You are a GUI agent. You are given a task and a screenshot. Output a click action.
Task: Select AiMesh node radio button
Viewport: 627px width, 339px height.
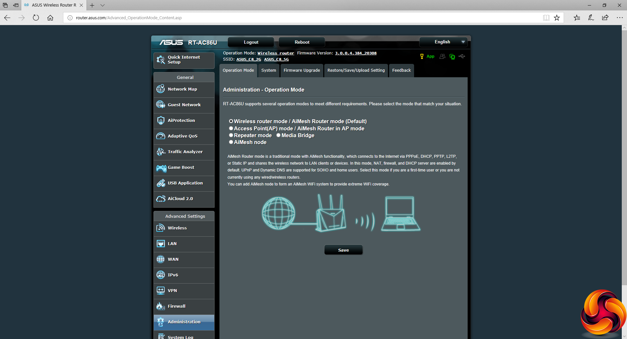coord(231,142)
